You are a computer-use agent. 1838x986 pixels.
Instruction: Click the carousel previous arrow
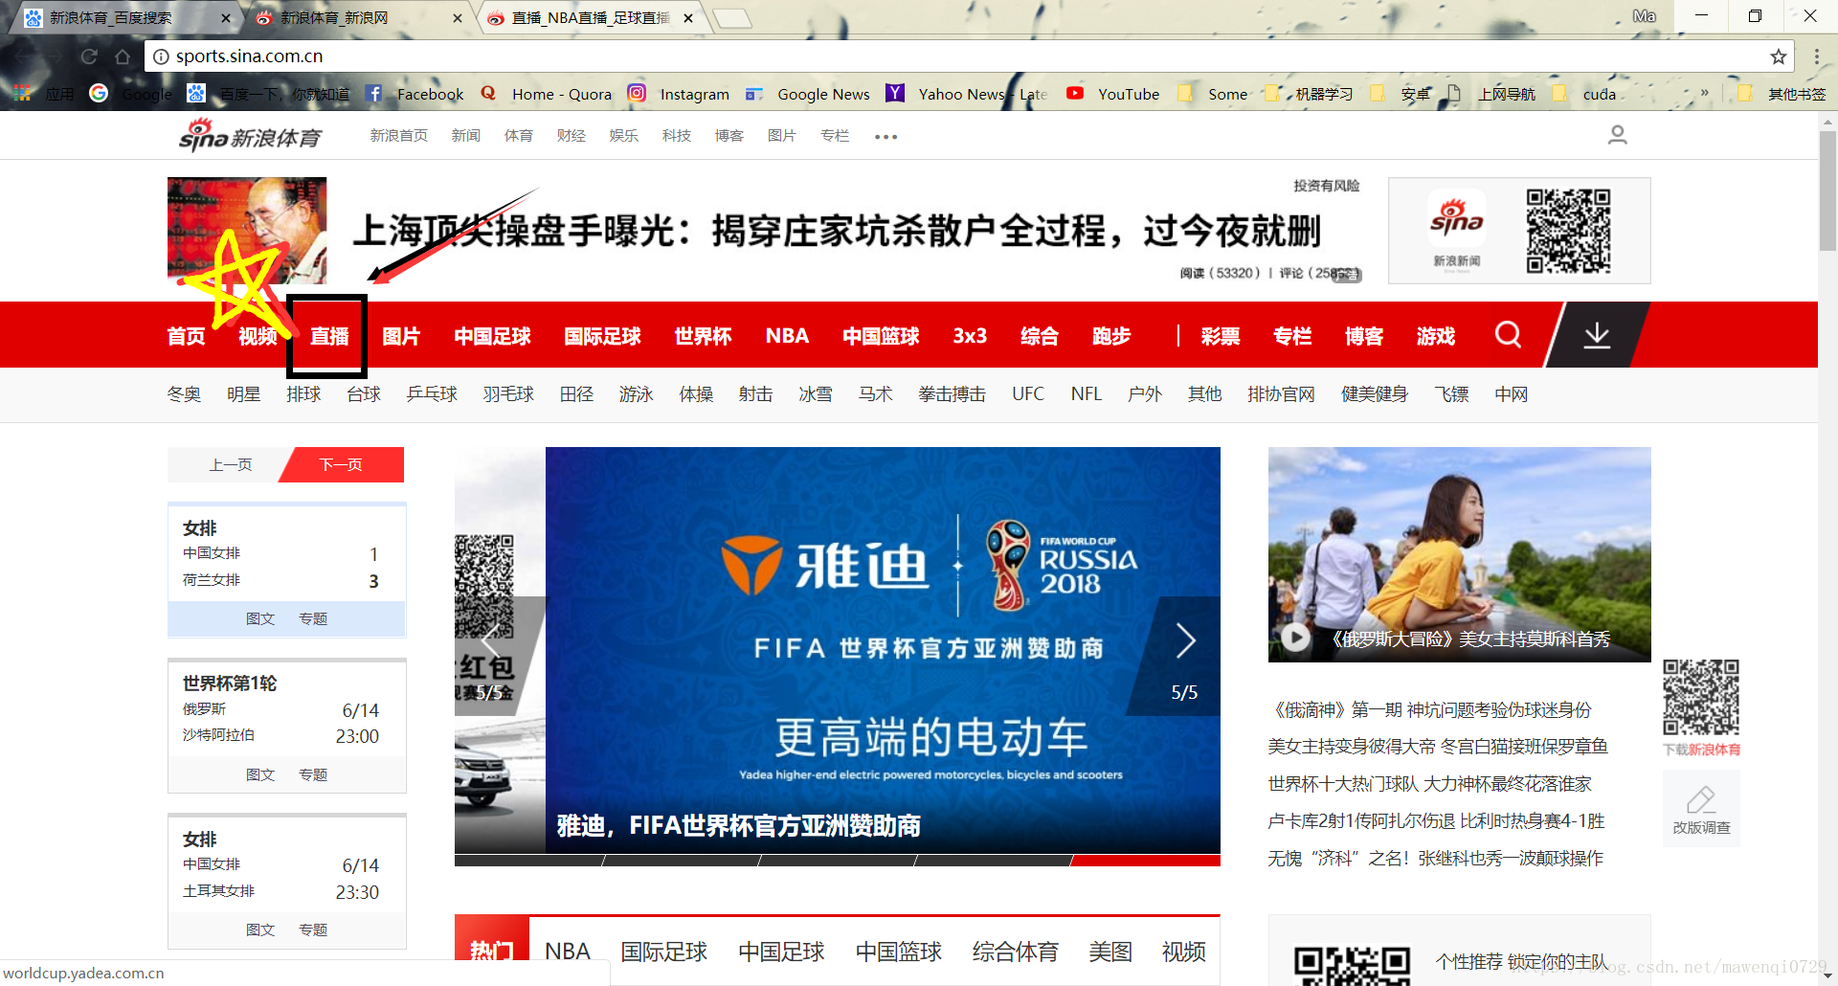coord(490,640)
